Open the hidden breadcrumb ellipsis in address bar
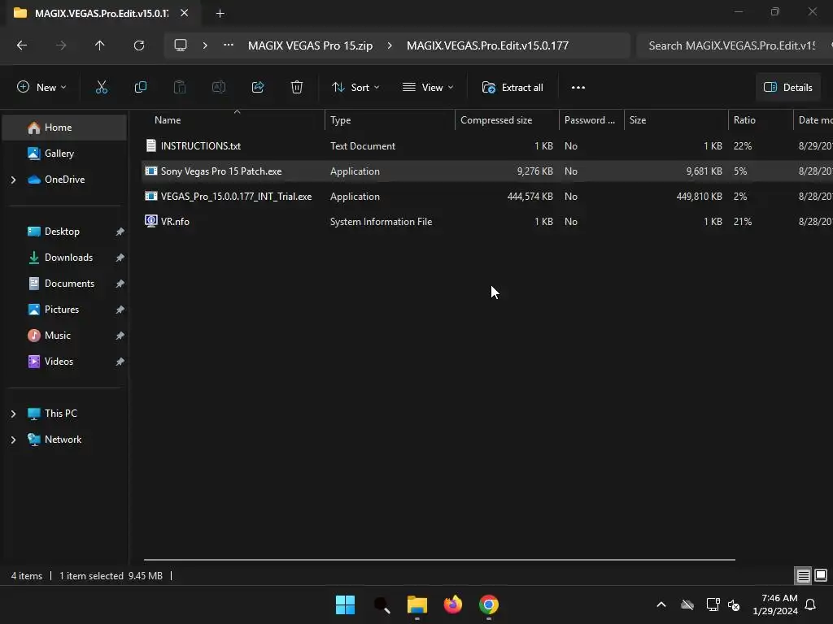Viewport: 833px width, 624px height. click(229, 45)
